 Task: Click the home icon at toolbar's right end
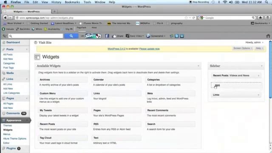(268, 36)
